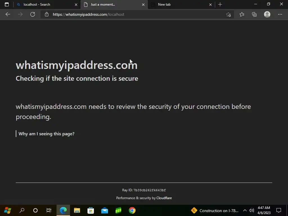Open the user profile menu
The height and width of the screenshot is (216, 288).
267,14
